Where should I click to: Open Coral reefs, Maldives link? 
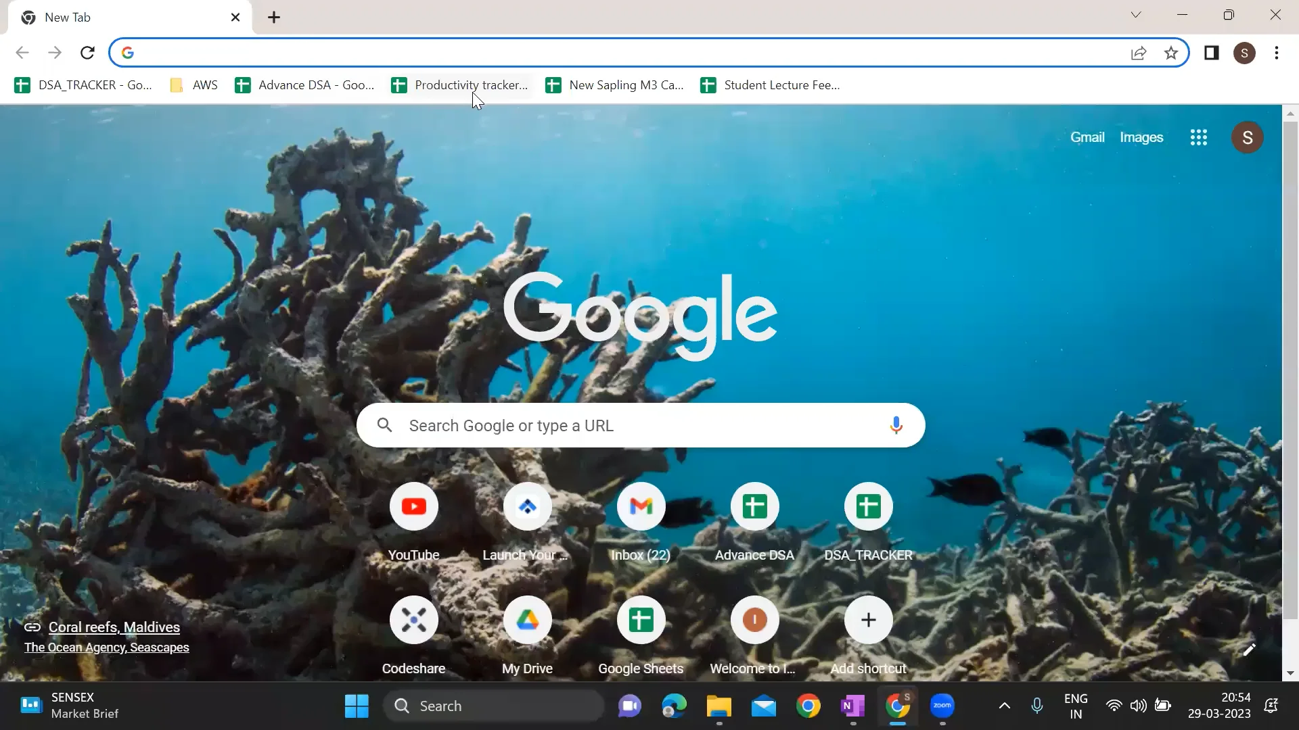point(114,627)
